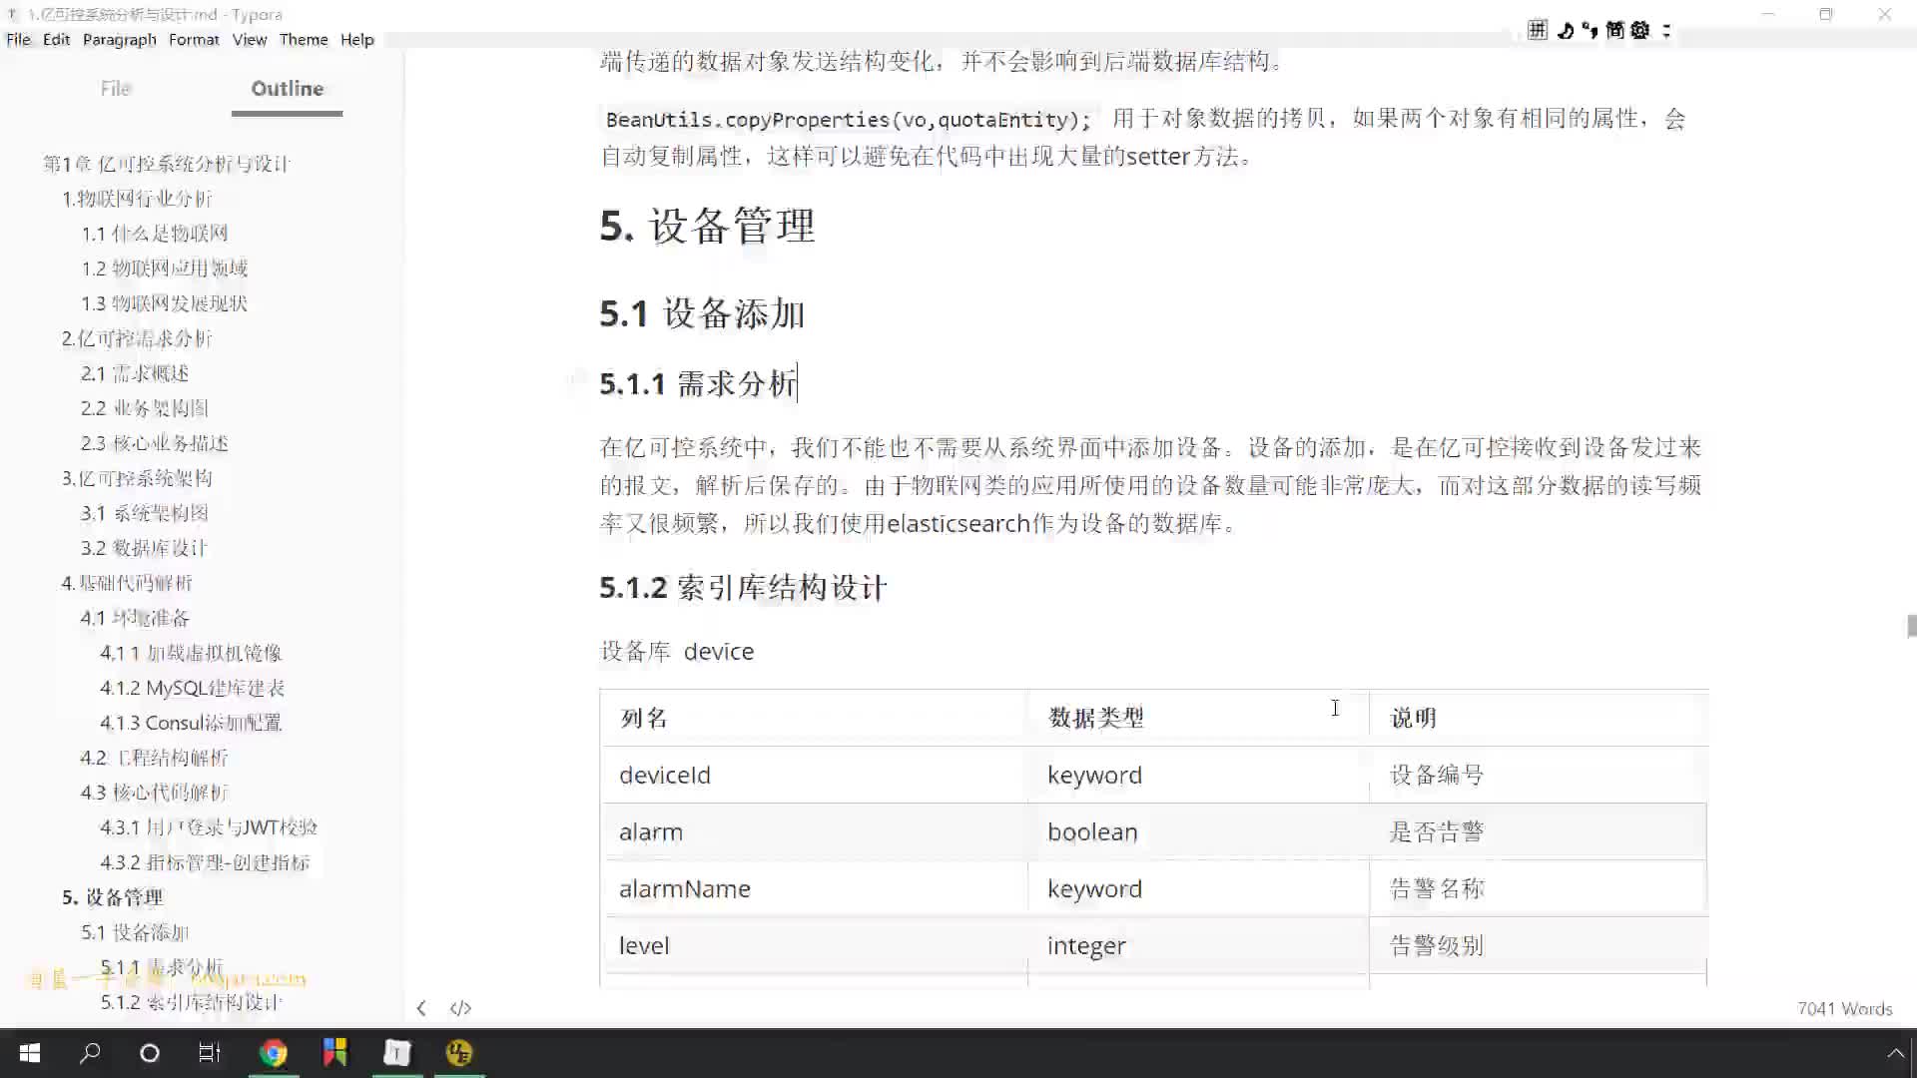Screen dimensions: 1917x1078
Task: Click the IME punctuation mode icon
Action: (1590, 30)
